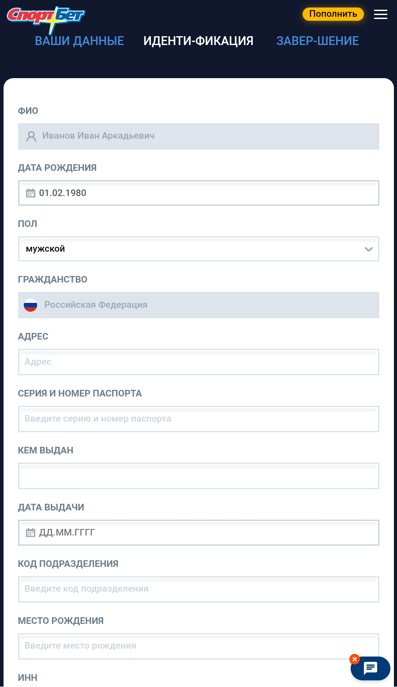
Task: Click calendar icon in ДАТА РОЖДЕНИЯ field
Action: (30, 193)
